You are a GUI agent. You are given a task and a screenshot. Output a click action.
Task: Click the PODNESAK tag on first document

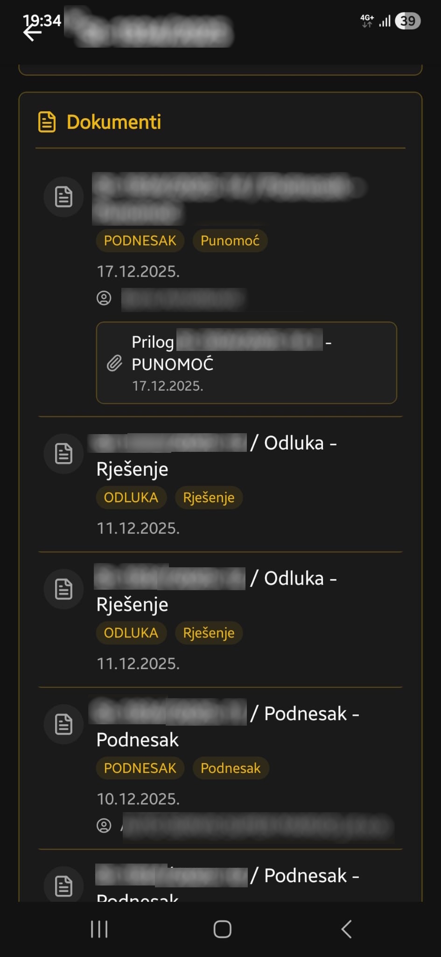pyautogui.click(x=140, y=241)
